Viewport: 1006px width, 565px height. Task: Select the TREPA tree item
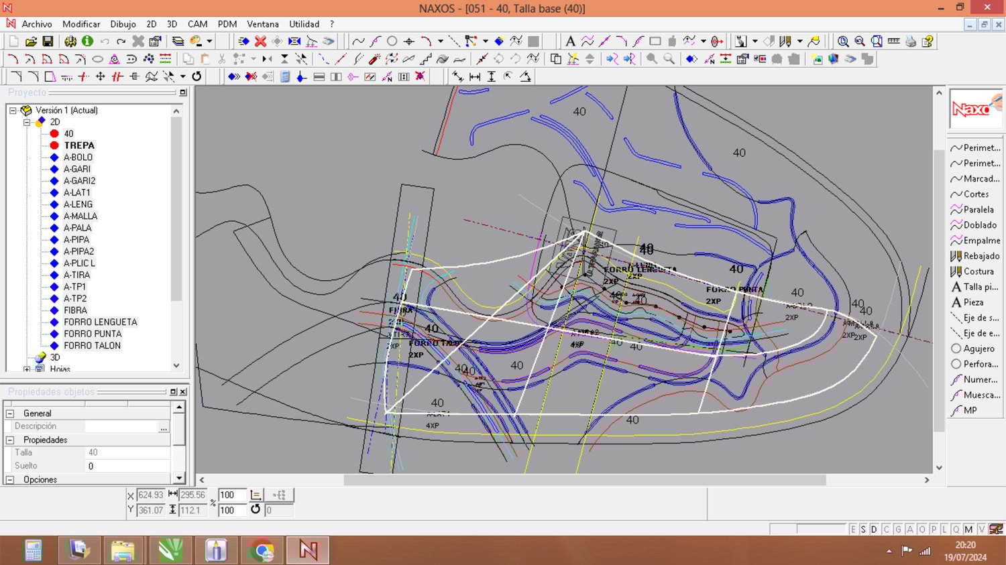pos(79,145)
